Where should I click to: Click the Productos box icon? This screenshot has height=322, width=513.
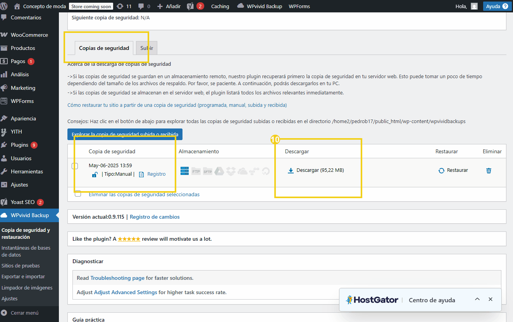(x=4, y=48)
